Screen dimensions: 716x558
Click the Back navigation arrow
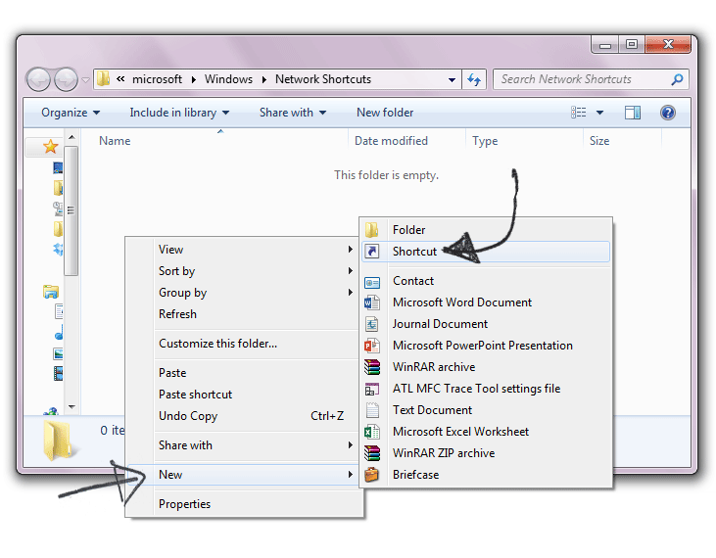[x=38, y=79]
